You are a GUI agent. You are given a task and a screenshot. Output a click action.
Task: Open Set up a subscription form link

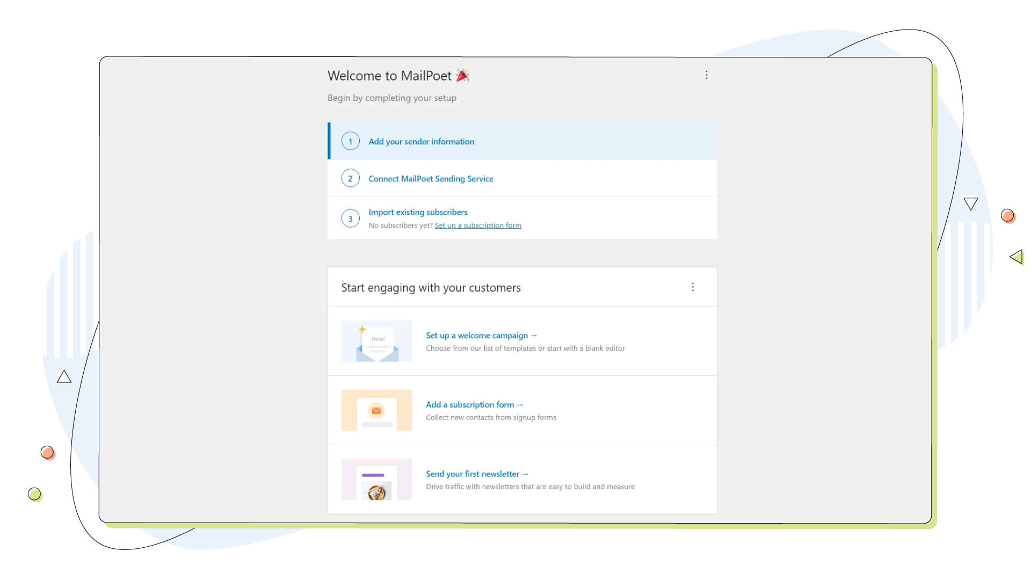477,225
